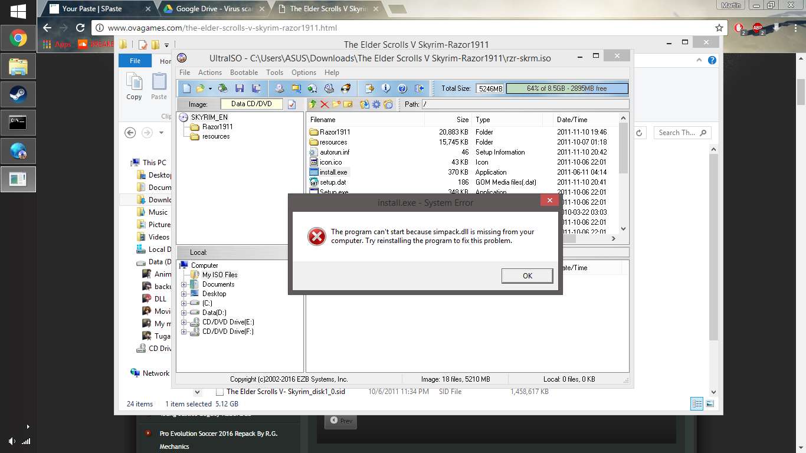Screen dimensions: 806x453
Task: Click the Convert image monitor icon
Action: (296, 88)
